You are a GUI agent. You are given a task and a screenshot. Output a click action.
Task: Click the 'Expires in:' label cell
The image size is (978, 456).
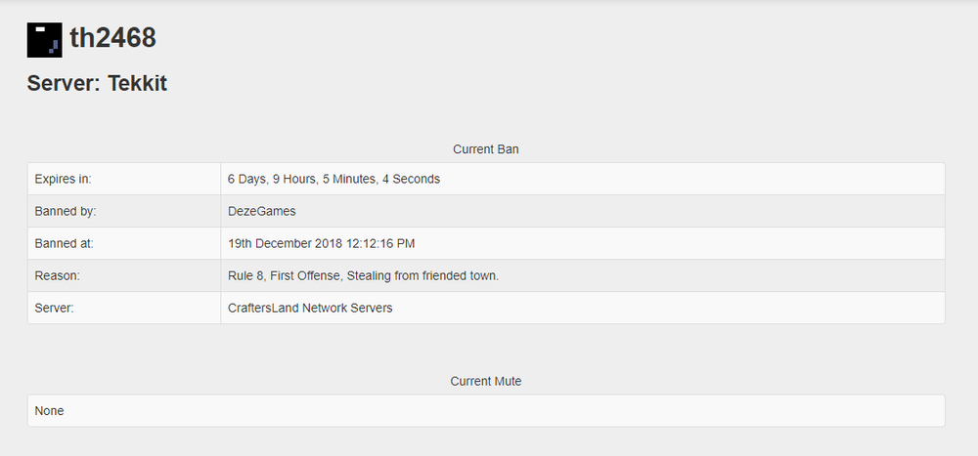tap(63, 179)
